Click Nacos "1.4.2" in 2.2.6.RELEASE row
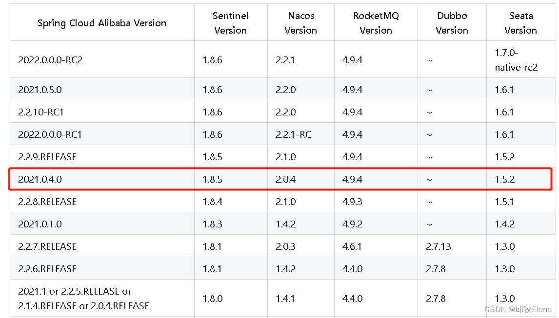559x318 pixels. [285, 269]
